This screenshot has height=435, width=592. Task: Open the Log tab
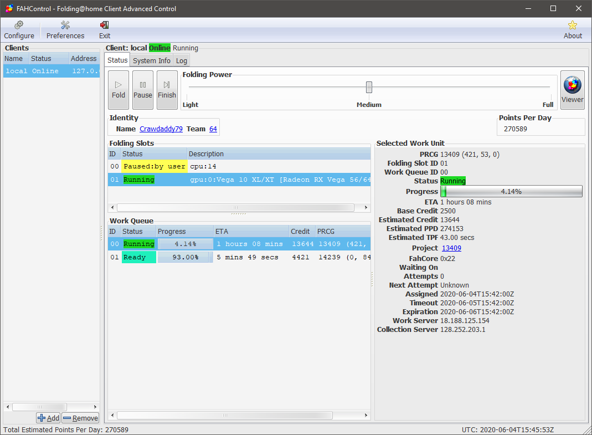[181, 60]
